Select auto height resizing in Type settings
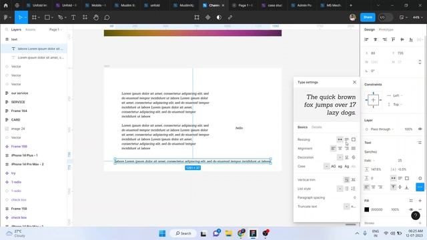This screenshot has height=240, width=427. click(x=347, y=139)
